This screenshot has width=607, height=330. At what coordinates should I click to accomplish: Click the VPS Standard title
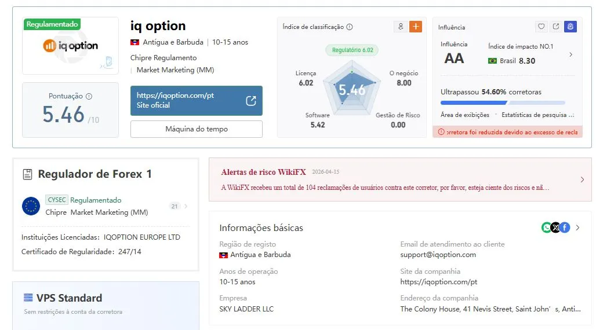70,298
